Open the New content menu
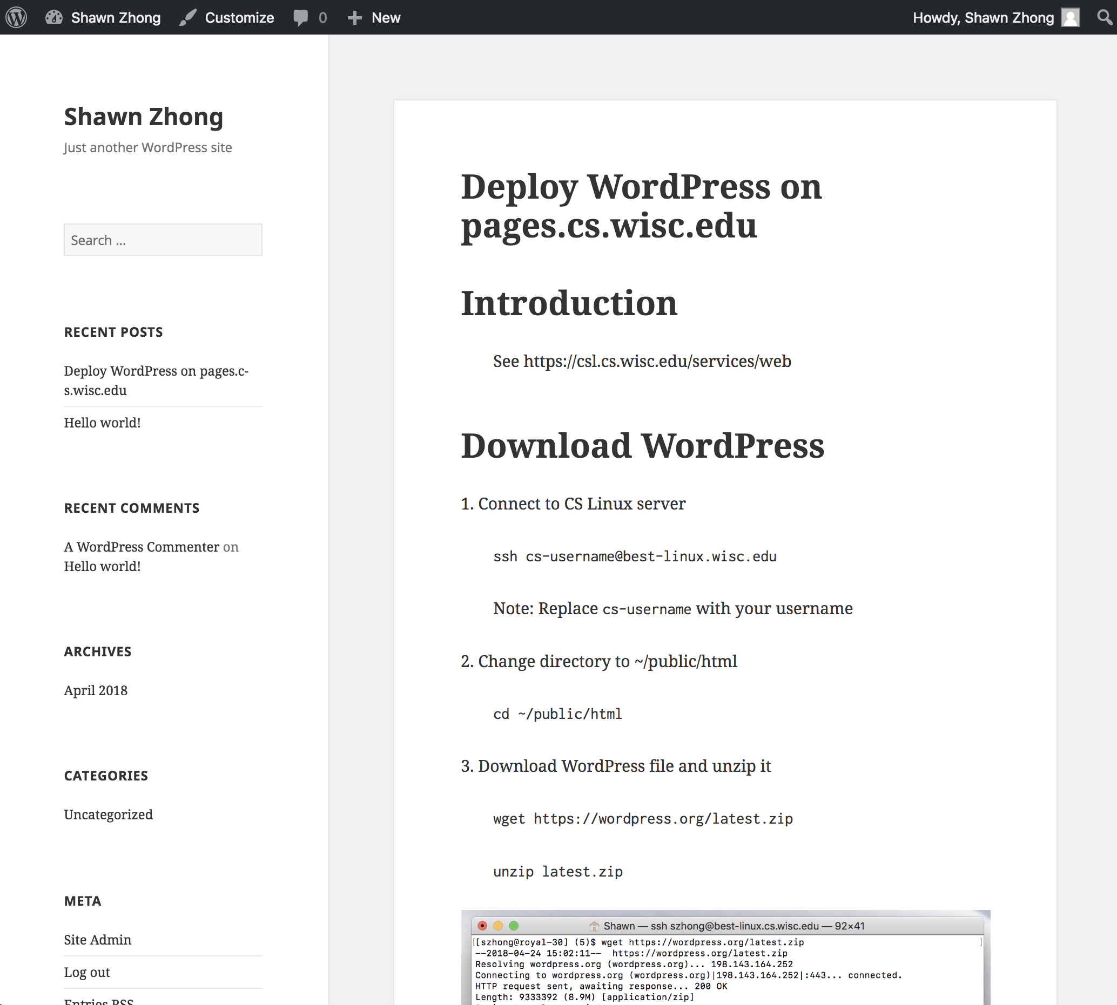This screenshot has height=1005, width=1117. click(385, 18)
